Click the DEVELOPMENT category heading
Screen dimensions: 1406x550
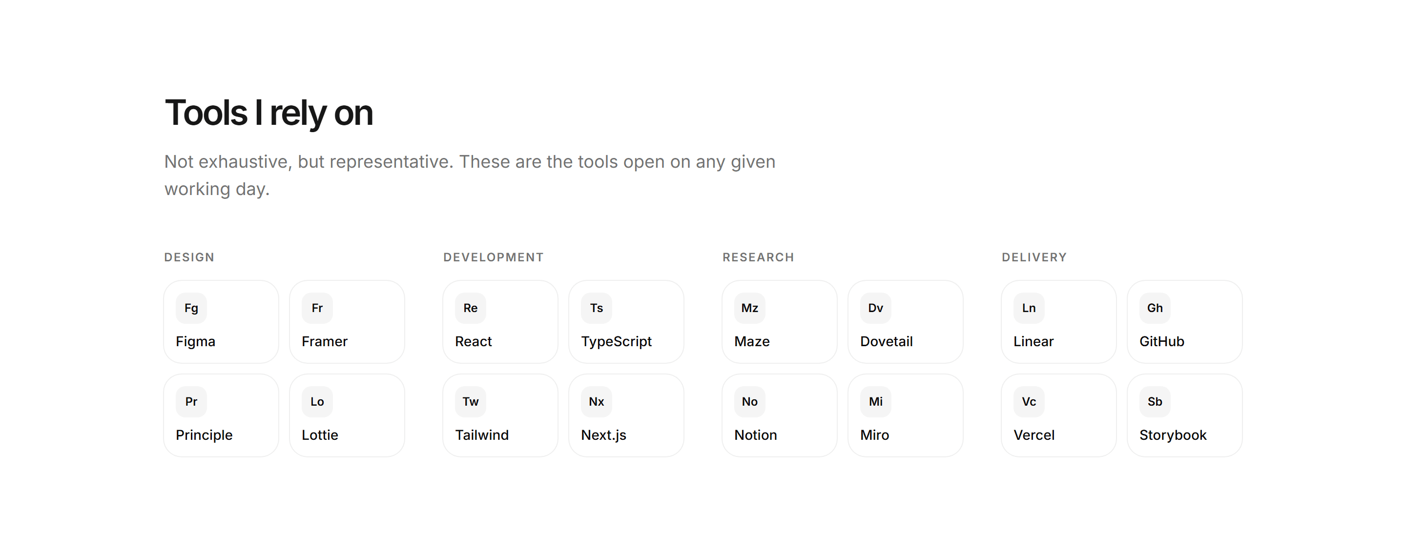coord(494,257)
